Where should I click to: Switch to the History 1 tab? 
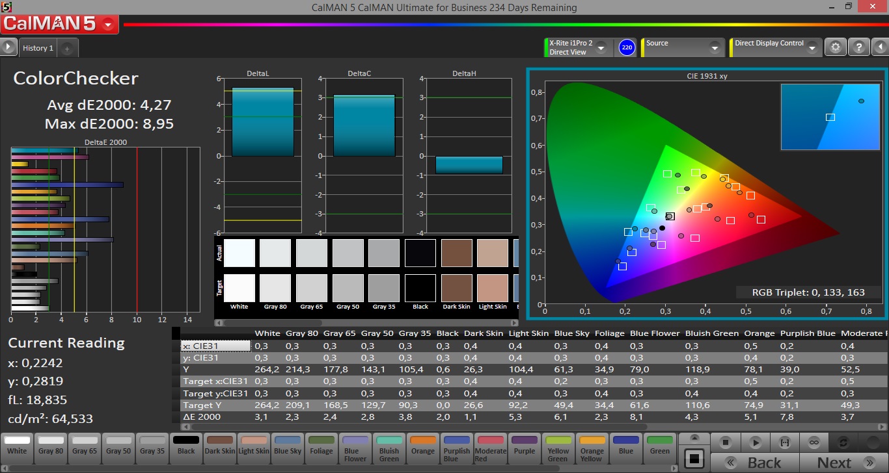[38, 48]
